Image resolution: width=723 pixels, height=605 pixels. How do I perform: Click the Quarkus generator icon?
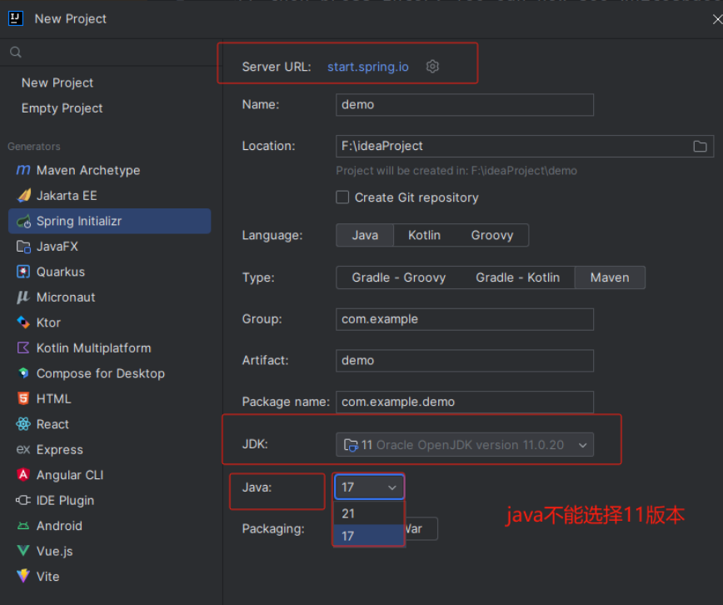(23, 272)
